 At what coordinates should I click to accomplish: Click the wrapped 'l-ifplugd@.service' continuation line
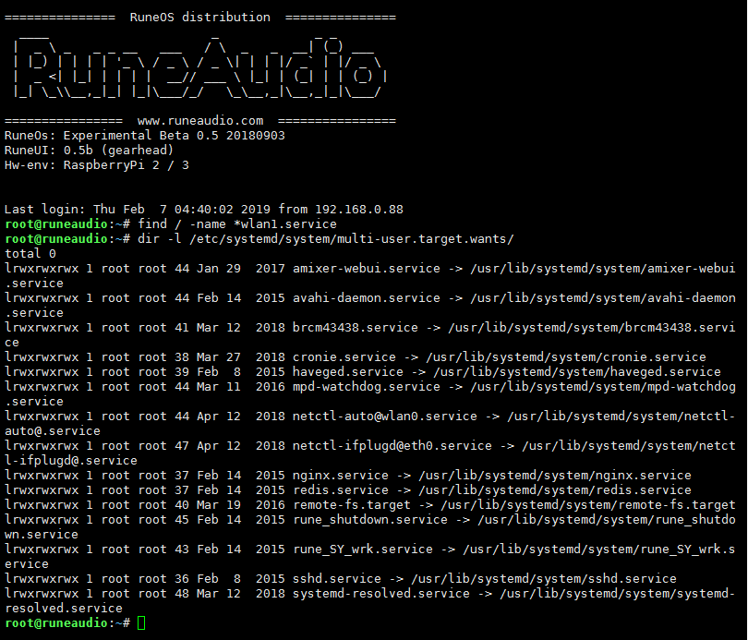point(70,461)
